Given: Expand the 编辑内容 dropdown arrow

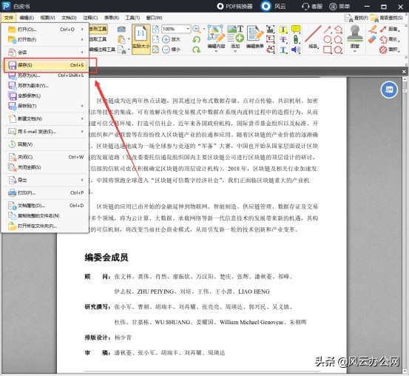Looking at the screenshot, I should (216, 51).
